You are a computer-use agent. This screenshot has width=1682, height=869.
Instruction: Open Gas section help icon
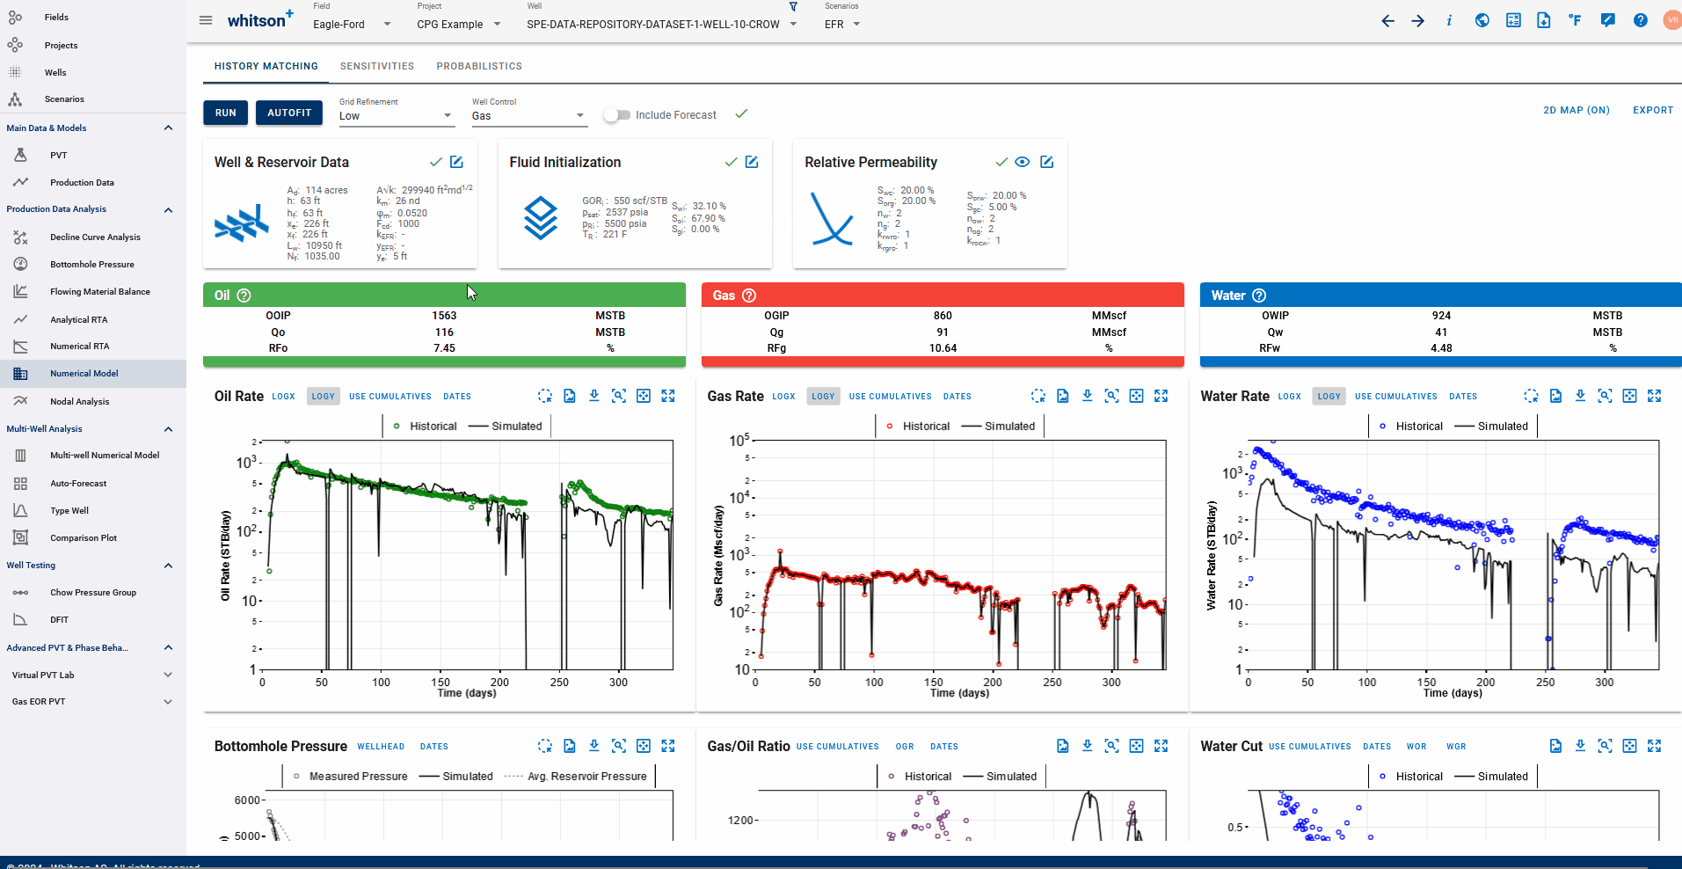(x=749, y=296)
